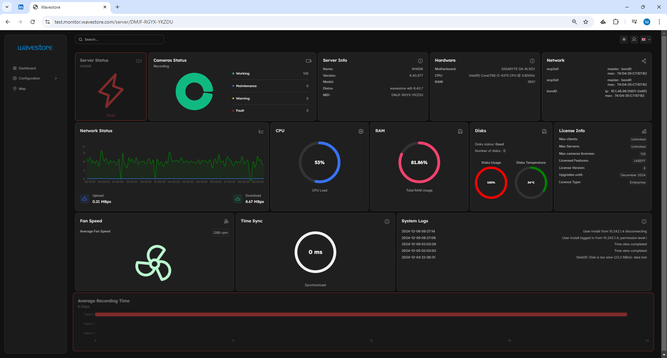Open the language selector dropdown
667x358 pixels.
click(x=645, y=39)
